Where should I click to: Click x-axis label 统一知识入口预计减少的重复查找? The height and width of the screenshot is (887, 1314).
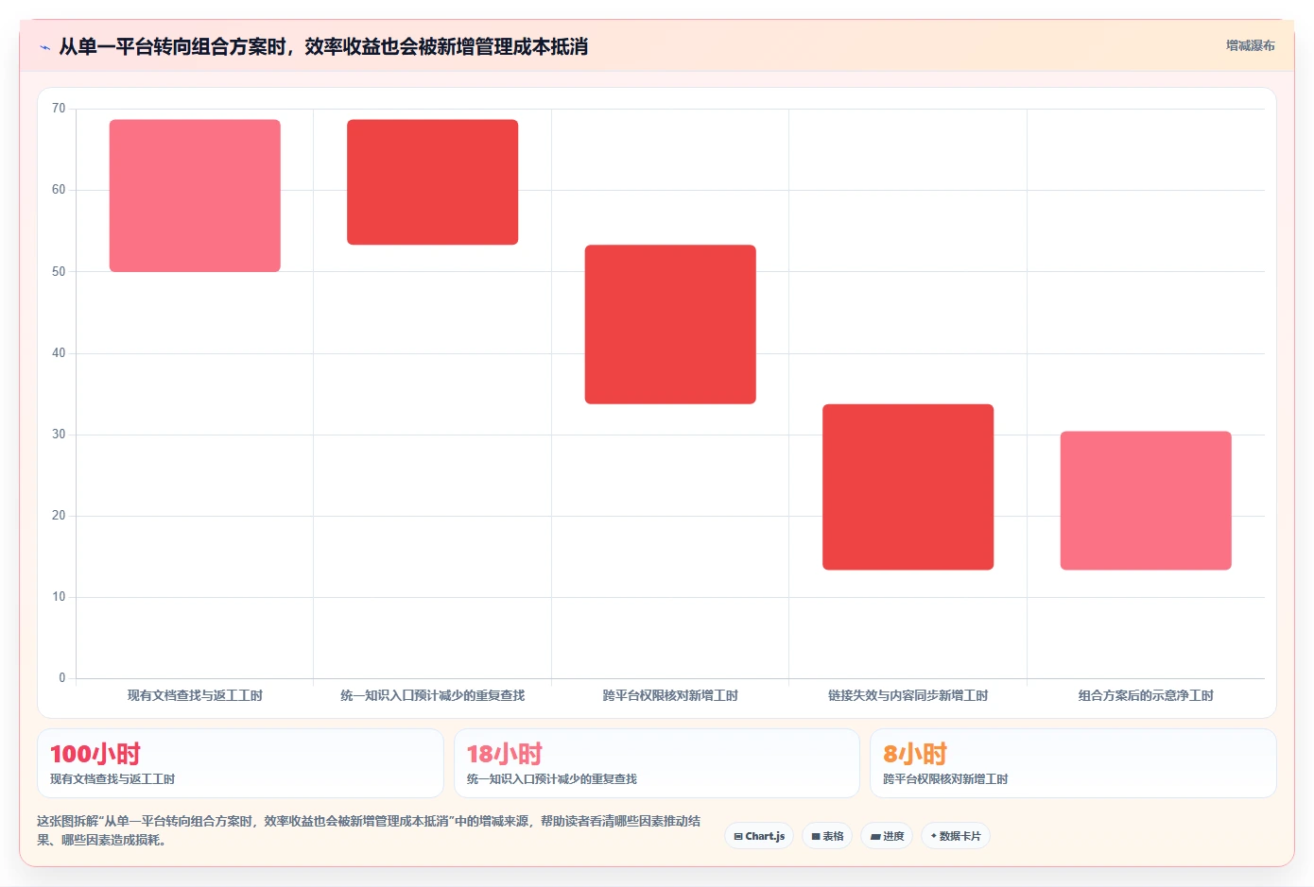(x=432, y=695)
